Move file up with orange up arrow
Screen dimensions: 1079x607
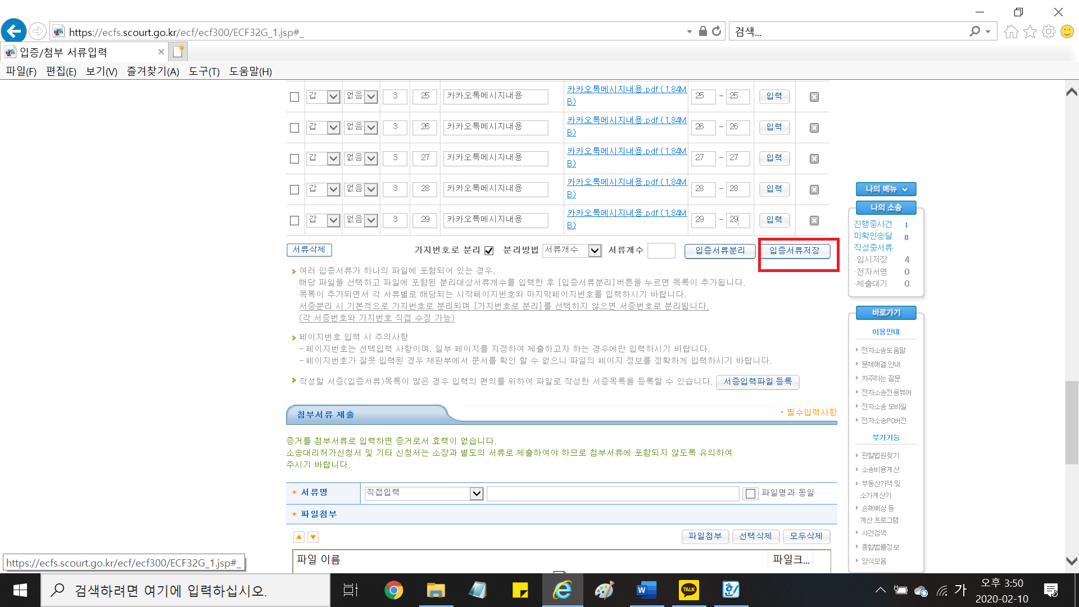[299, 537]
